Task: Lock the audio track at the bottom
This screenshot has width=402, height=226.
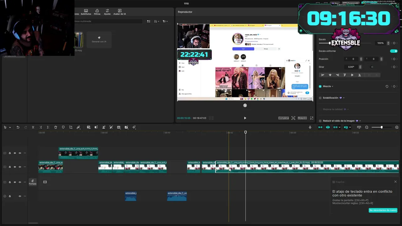Action: coord(10,196)
